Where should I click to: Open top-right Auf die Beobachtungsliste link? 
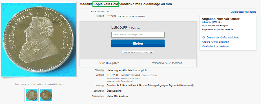pos(244,12)
